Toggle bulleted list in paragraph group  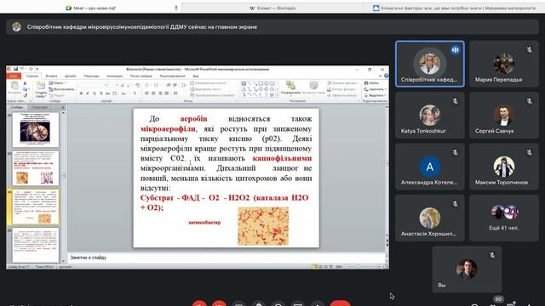[147, 85]
